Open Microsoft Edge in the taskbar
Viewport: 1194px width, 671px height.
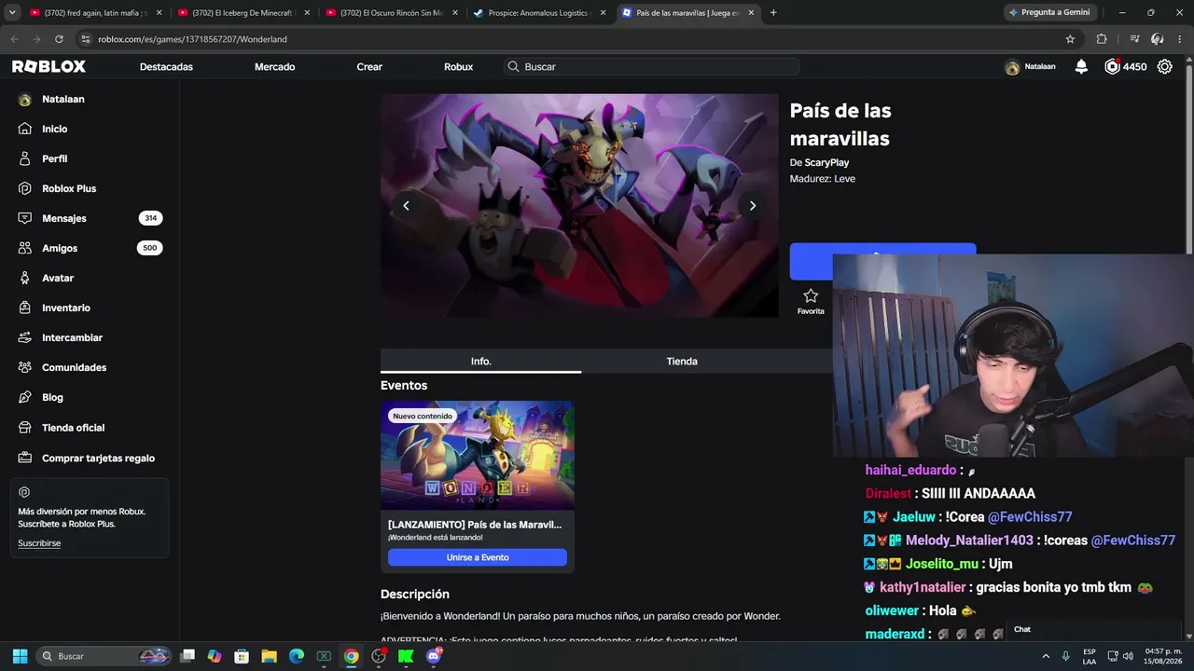[297, 656]
